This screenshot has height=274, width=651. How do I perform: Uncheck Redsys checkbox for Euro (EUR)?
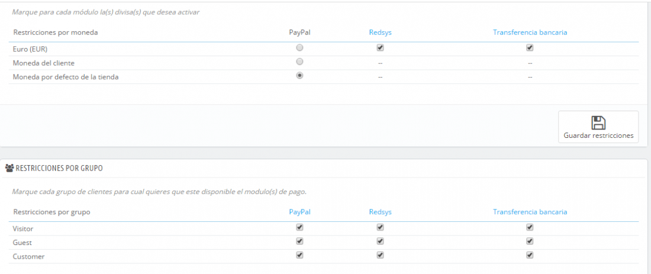coord(380,48)
